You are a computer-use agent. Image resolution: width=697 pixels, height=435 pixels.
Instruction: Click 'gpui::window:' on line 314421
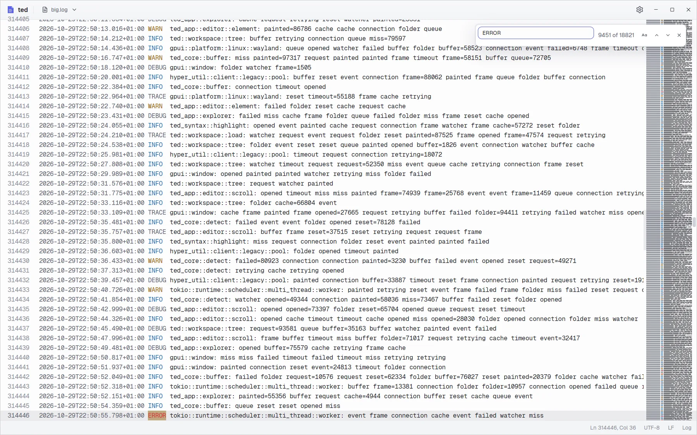(x=193, y=174)
